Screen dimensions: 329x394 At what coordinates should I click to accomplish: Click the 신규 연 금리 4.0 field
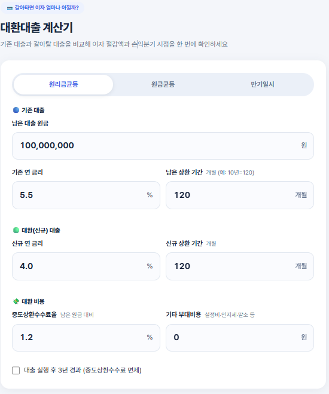(x=86, y=266)
